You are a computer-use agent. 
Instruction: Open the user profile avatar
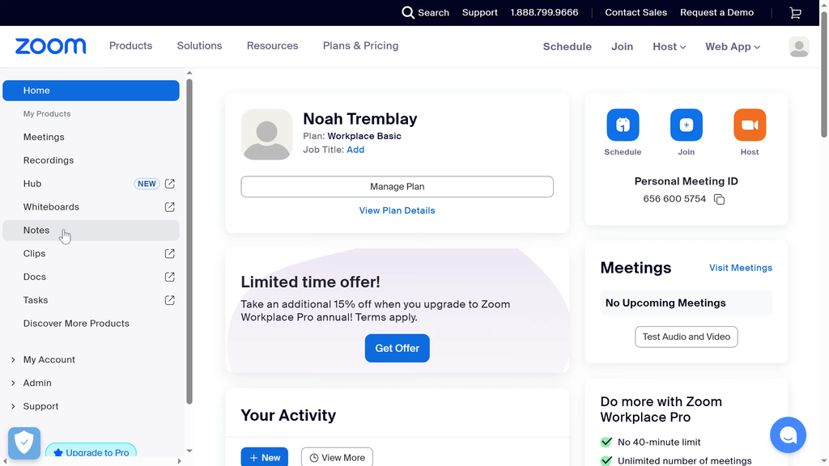(x=799, y=47)
